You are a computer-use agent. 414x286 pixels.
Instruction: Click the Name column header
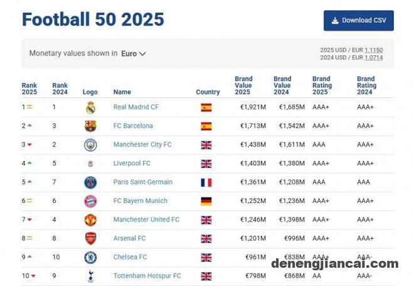pos(122,92)
